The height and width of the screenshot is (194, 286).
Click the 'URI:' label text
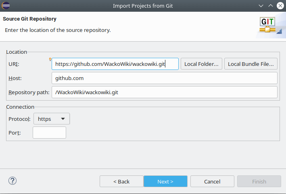14,64
